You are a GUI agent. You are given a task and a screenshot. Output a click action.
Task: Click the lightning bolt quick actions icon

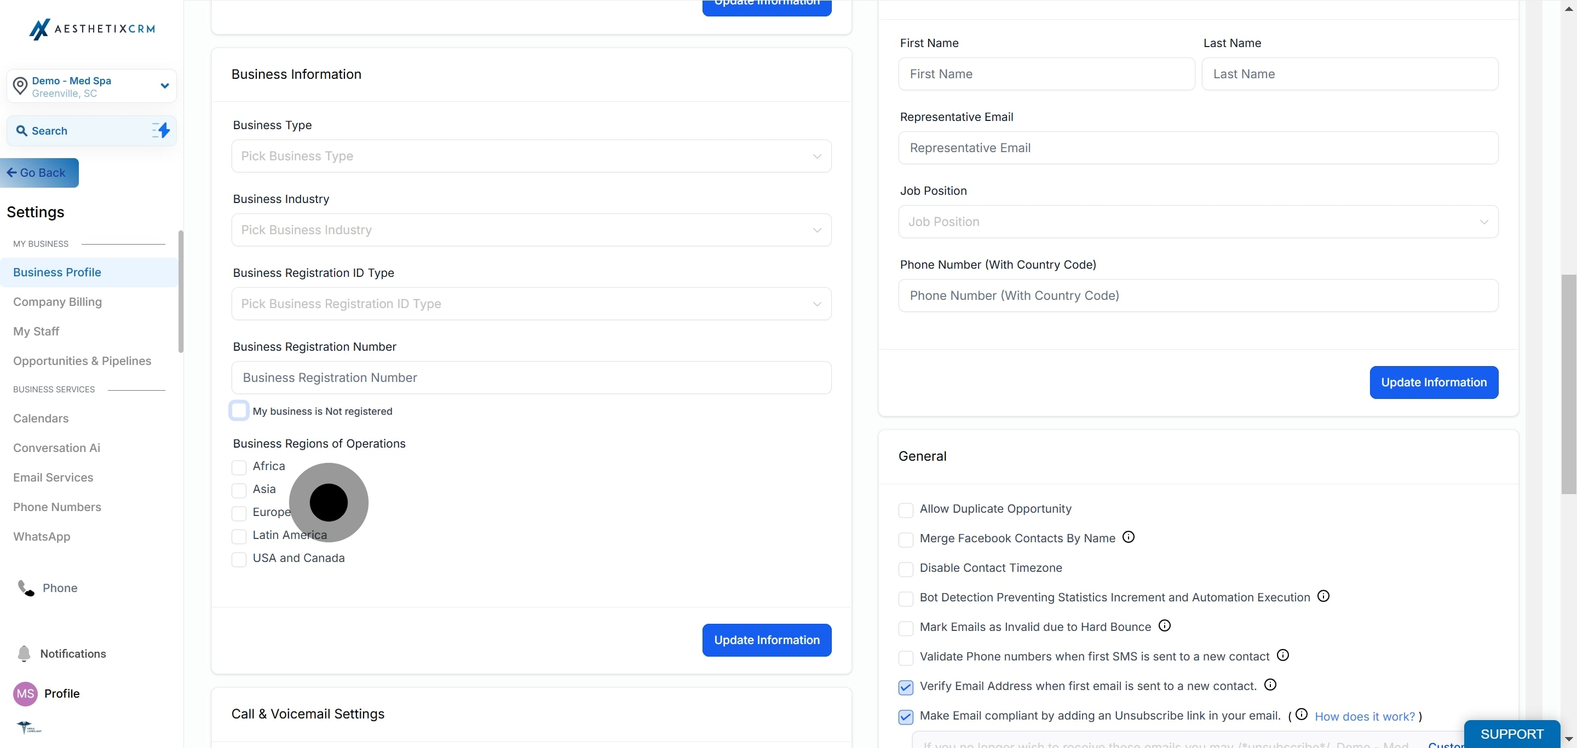click(x=161, y=130)
